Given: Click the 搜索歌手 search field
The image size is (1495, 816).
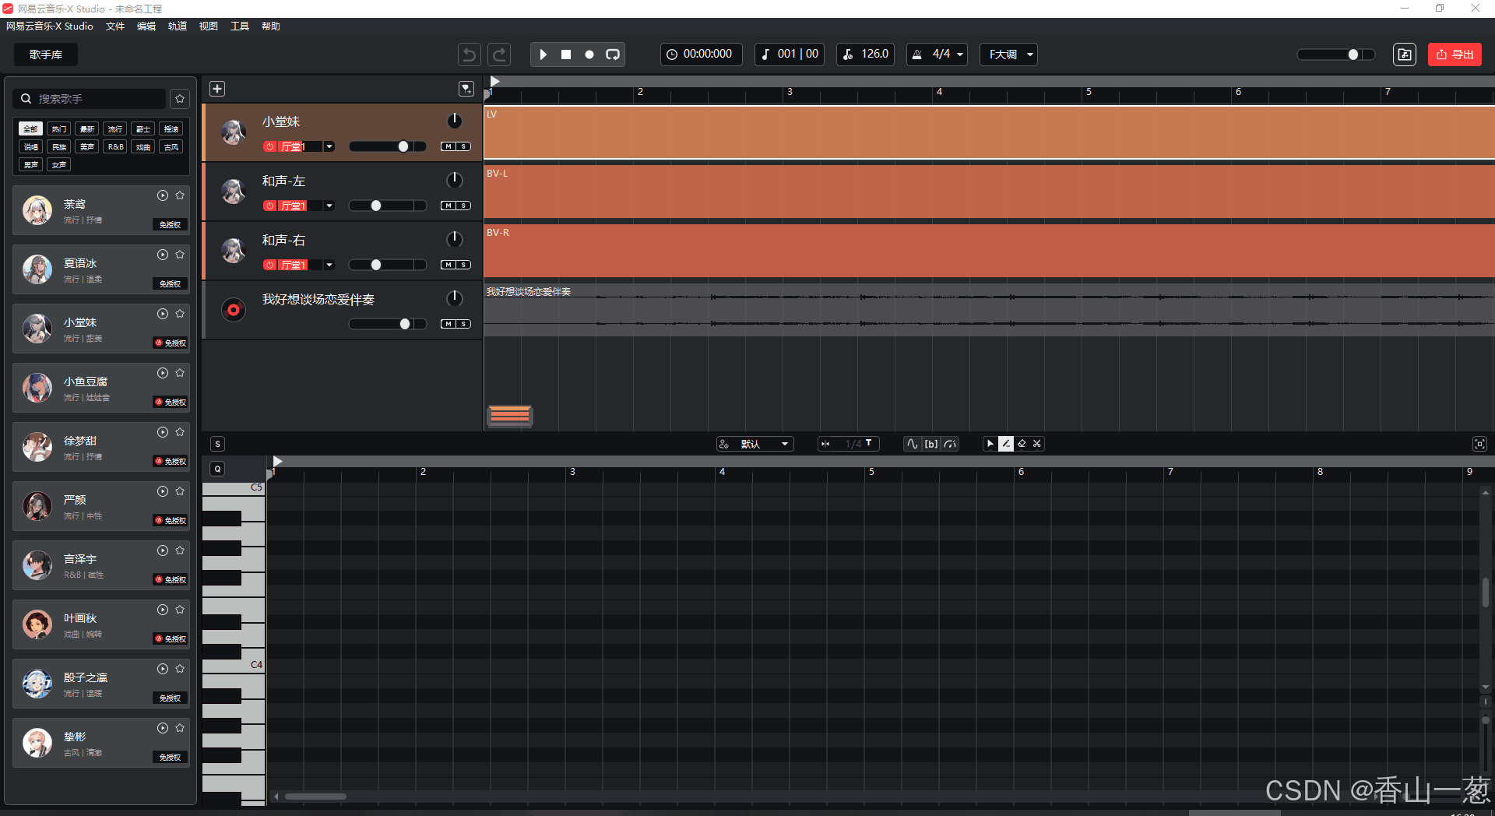Looking at the screenshot, I should pos(90,99).
